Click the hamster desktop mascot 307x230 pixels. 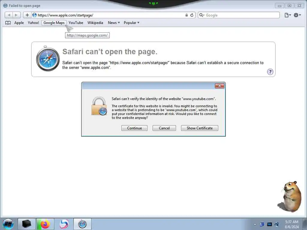290,196
